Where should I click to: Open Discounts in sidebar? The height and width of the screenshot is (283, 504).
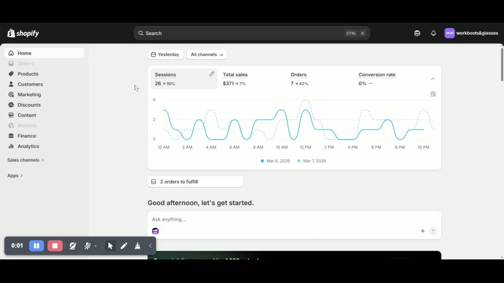coord(44,105)
